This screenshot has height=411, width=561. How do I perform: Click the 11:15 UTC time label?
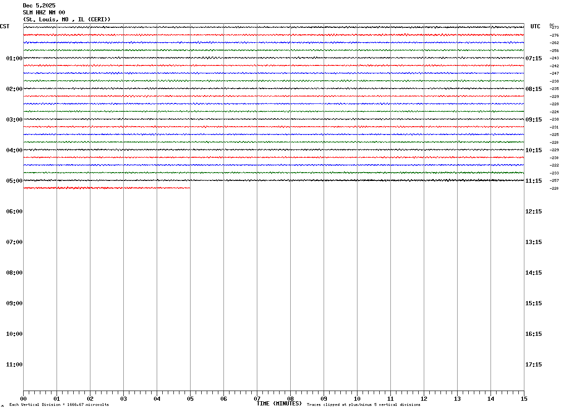(x=534, y=181)
